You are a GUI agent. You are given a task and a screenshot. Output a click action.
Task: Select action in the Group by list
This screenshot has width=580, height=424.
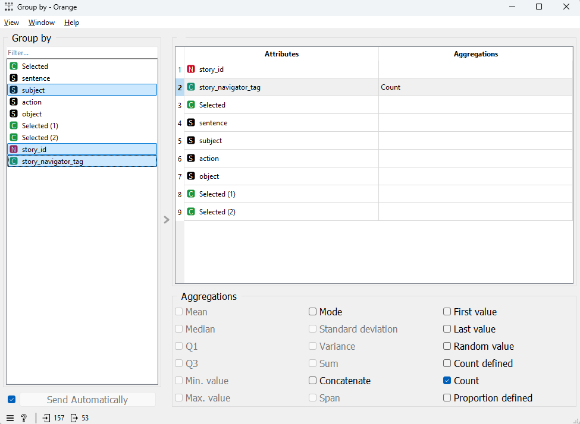tap(82, 102)
